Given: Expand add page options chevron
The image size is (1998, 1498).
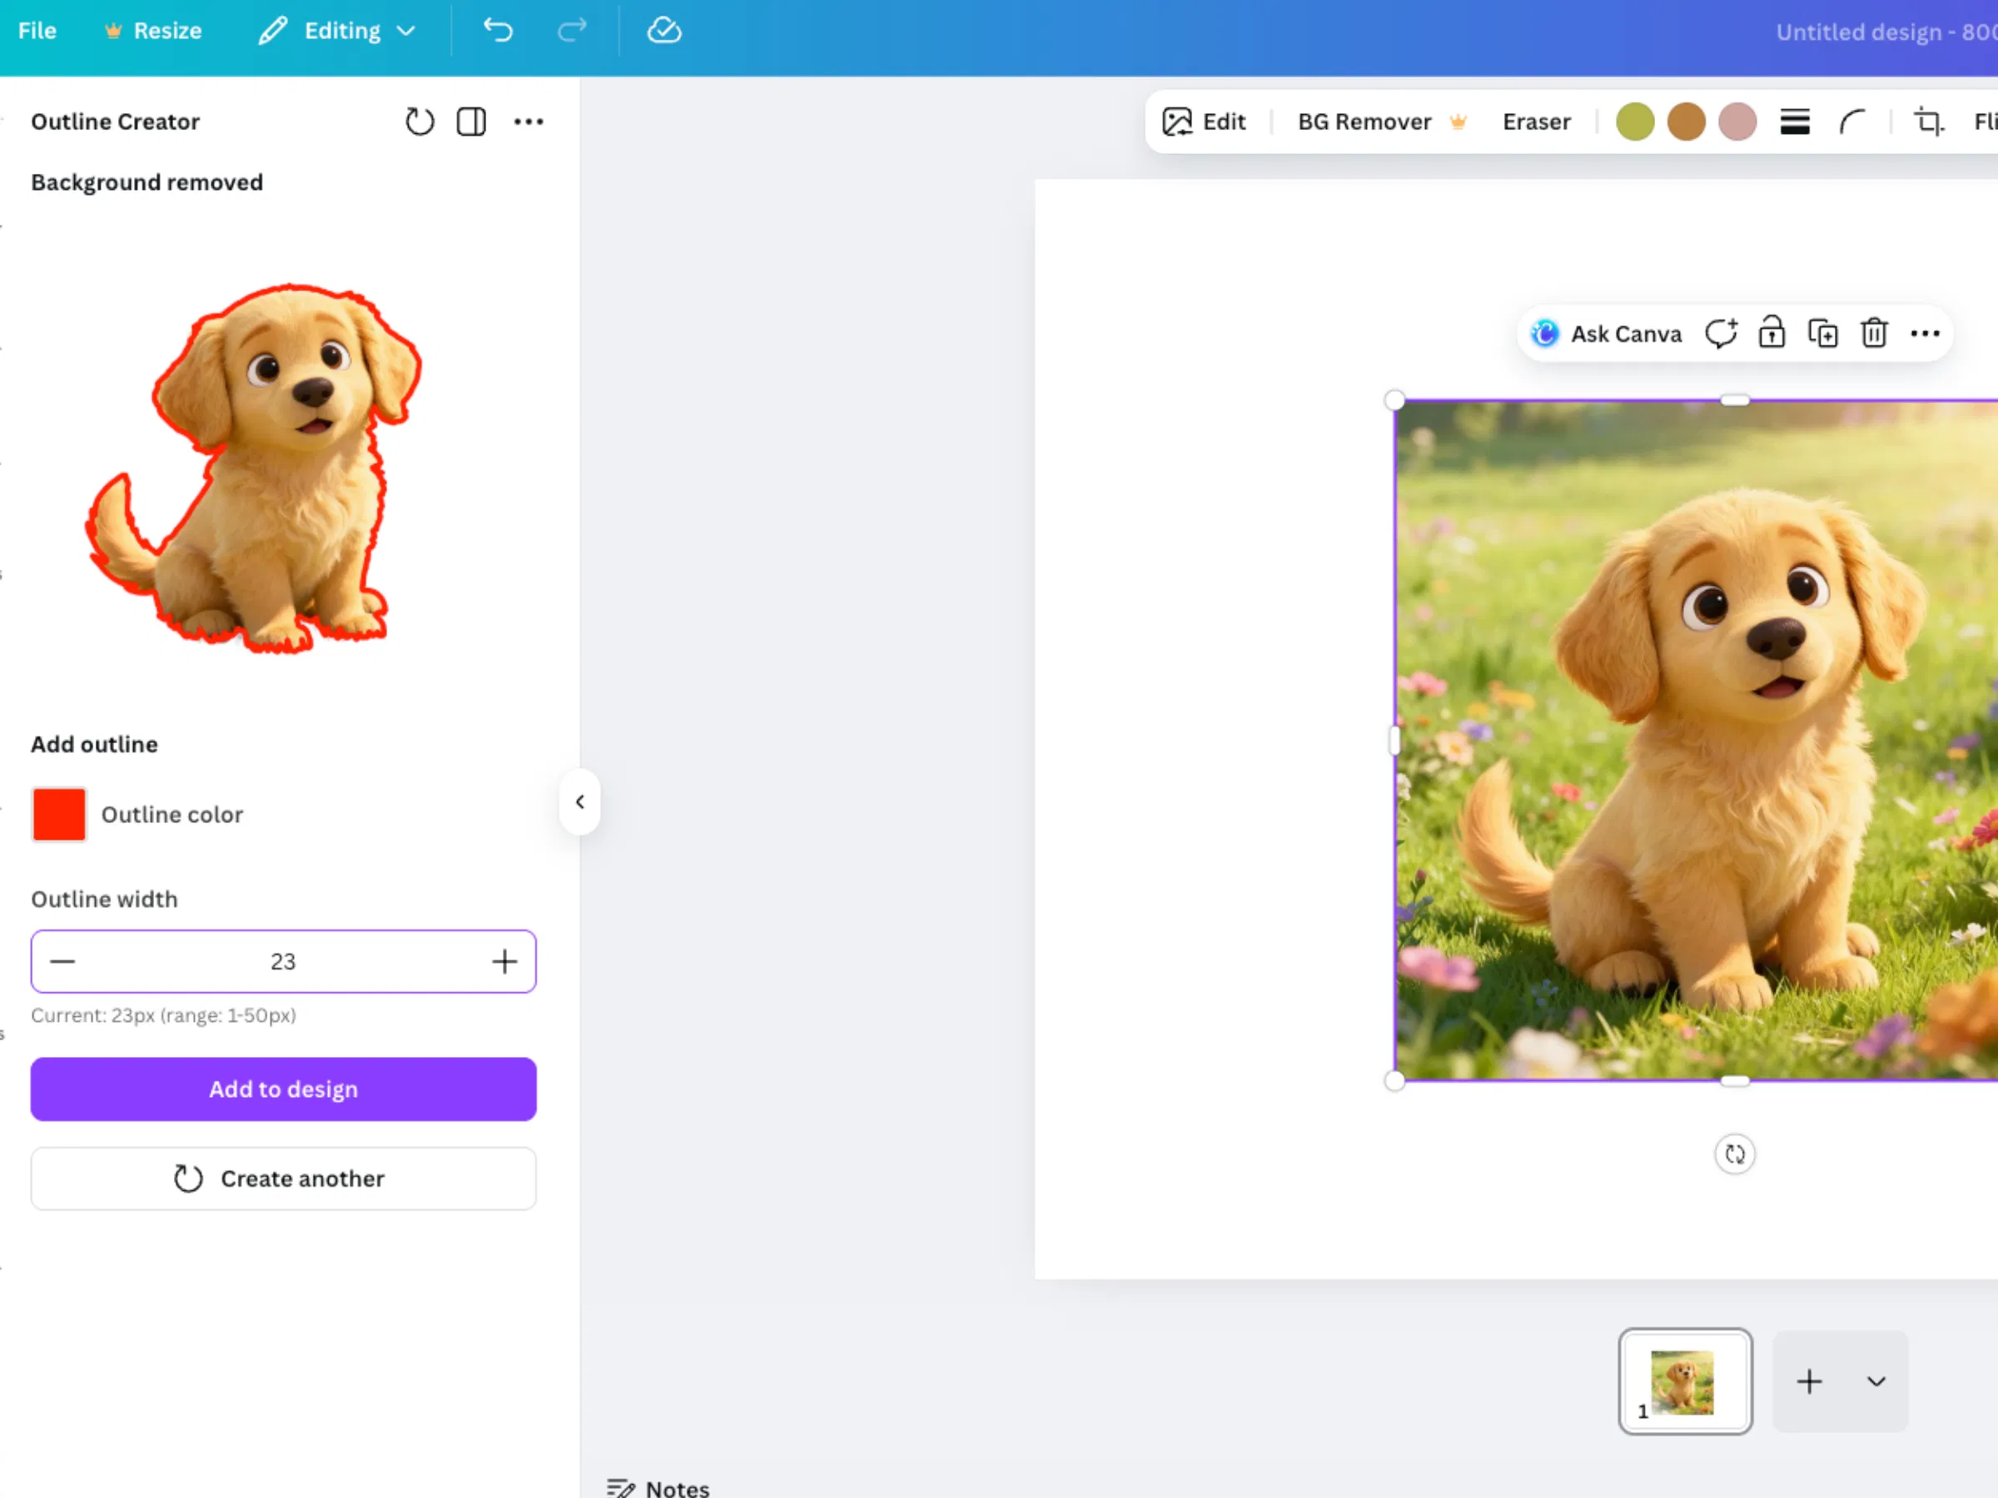Looking at the screenshot, I should click(x=1876, y=1381).
